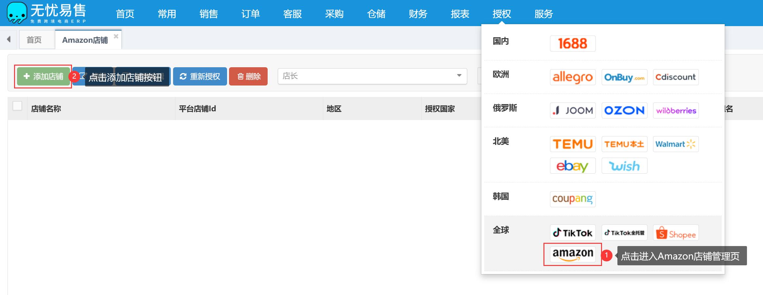Close the Amazon店铺 tab

coord(116,36)
